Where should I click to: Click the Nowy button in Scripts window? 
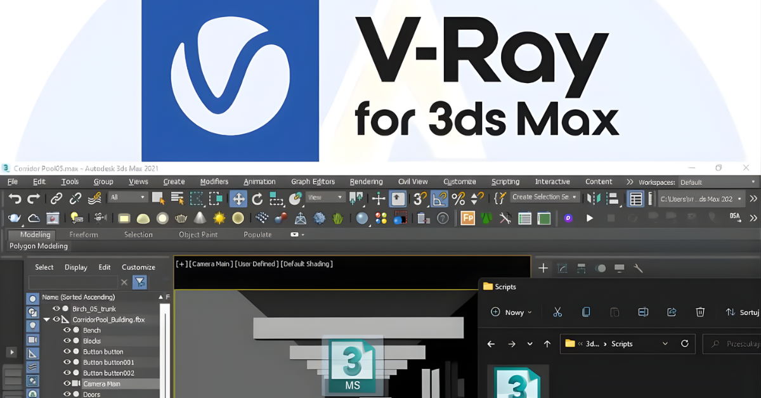(511, 312)
